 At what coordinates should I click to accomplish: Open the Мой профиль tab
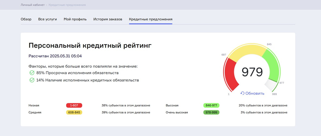click(75, 19)
